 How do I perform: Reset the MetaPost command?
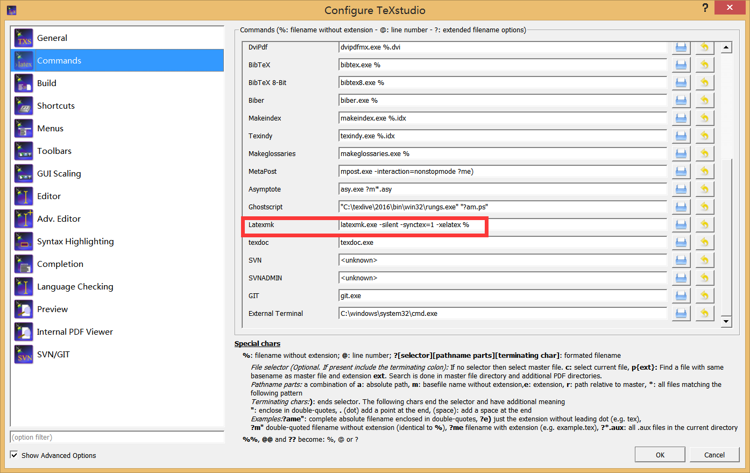coord(704,172)
